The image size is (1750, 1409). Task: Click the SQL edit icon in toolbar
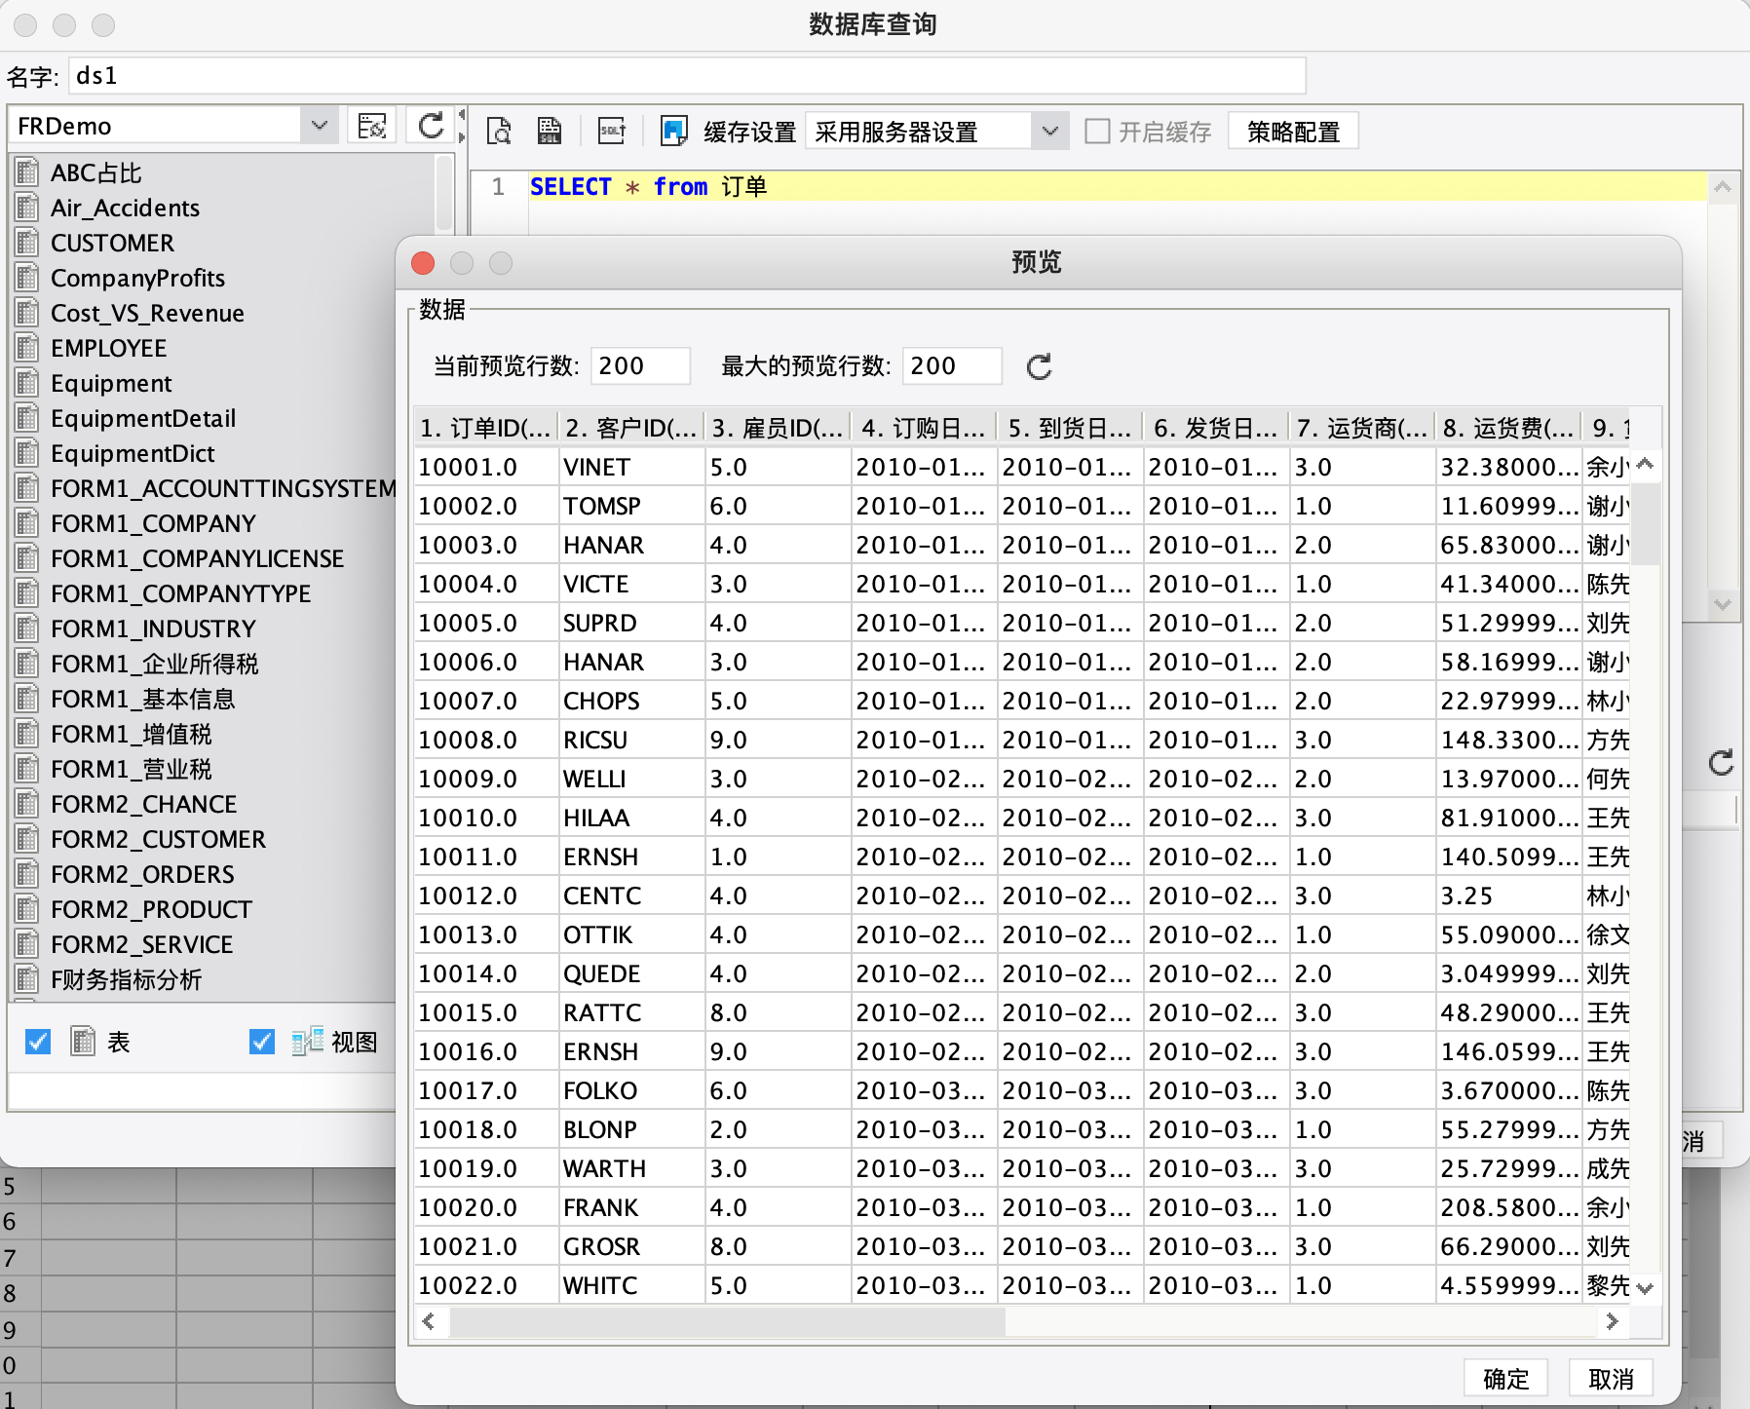click(612, 131)
